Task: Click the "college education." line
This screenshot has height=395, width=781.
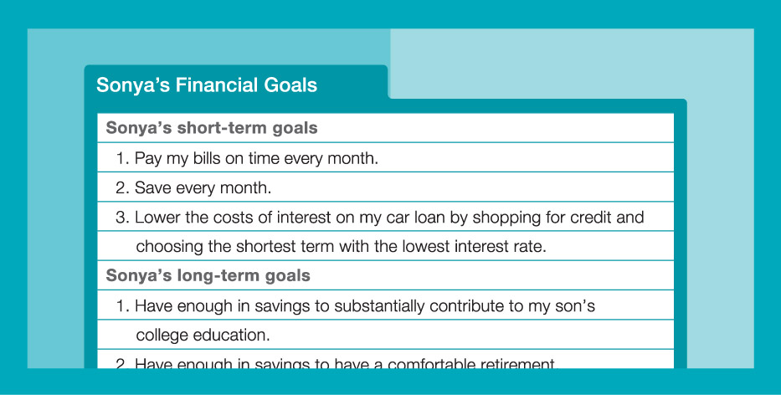Action: click(x=203, y=336)
